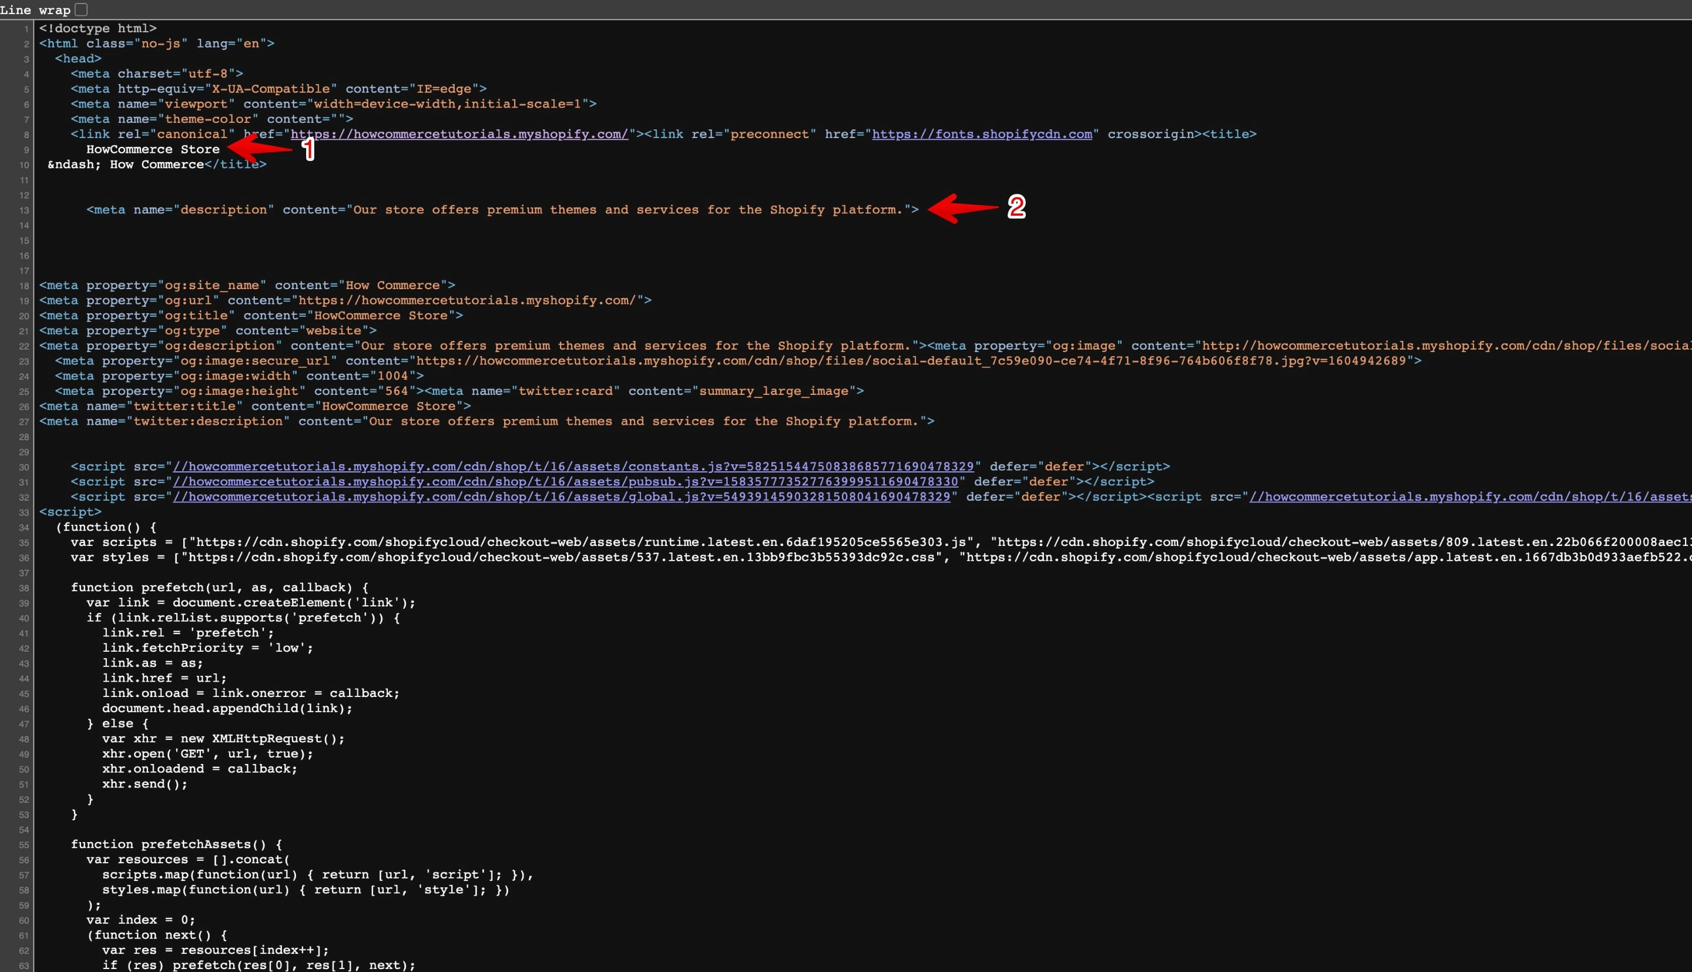Open the constants.js script source link
1692x972 pixels.
(x=573, y=467)
